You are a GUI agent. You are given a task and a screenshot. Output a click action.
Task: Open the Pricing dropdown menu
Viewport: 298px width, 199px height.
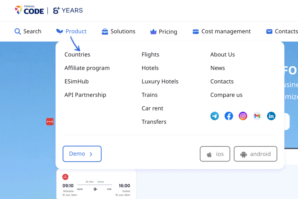click(163, 31)
